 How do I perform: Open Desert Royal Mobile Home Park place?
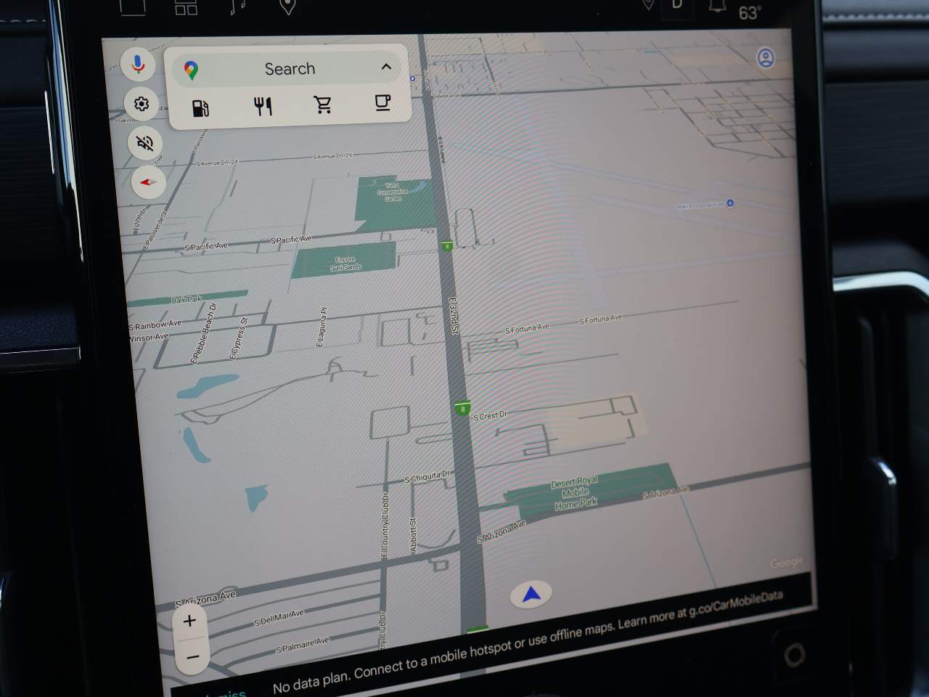[x=575, y=493]
